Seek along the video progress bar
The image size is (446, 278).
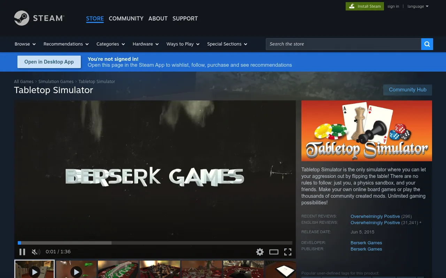[155, 243]
